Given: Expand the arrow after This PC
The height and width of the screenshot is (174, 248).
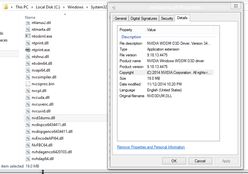Looking at the screenshot, I should (32, 7).
